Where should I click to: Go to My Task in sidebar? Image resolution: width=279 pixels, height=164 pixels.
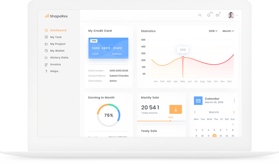click(x=56, y=37)
